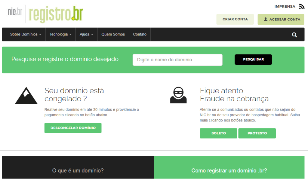This screenshot has height=181, width=308.
Task: Click heading 'Fique atento Fraude na cobrança'
Action: click(x=234, y=95)
